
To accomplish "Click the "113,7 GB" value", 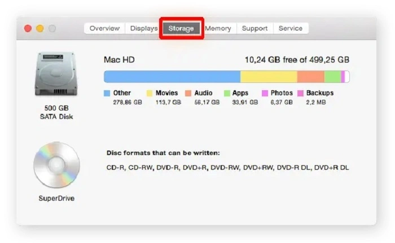I will pos(168,102).
